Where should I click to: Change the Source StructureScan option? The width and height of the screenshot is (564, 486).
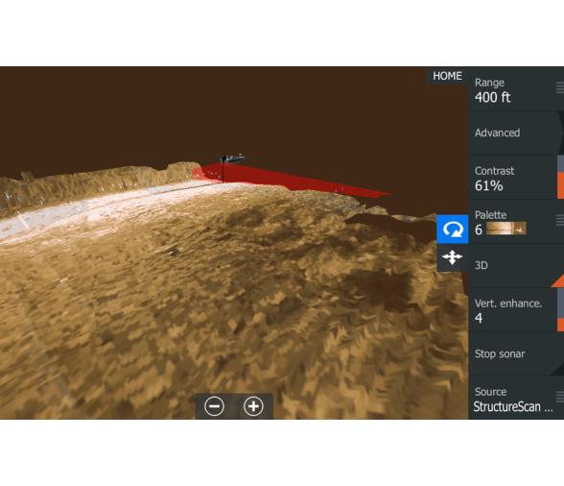(516, 399)
